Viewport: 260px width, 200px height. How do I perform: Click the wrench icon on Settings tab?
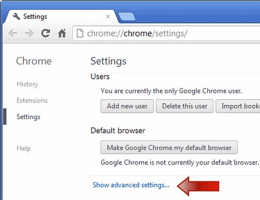tap(16, 17)
